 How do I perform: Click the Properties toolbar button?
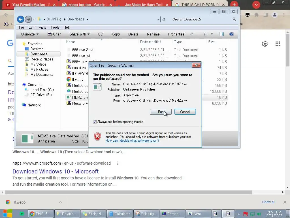[x=176, y=34]
